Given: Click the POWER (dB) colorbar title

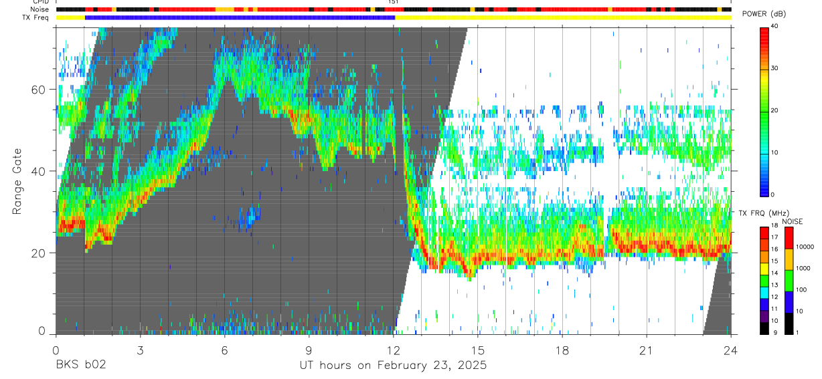Looking at the screenshot, I should (764, 15).
